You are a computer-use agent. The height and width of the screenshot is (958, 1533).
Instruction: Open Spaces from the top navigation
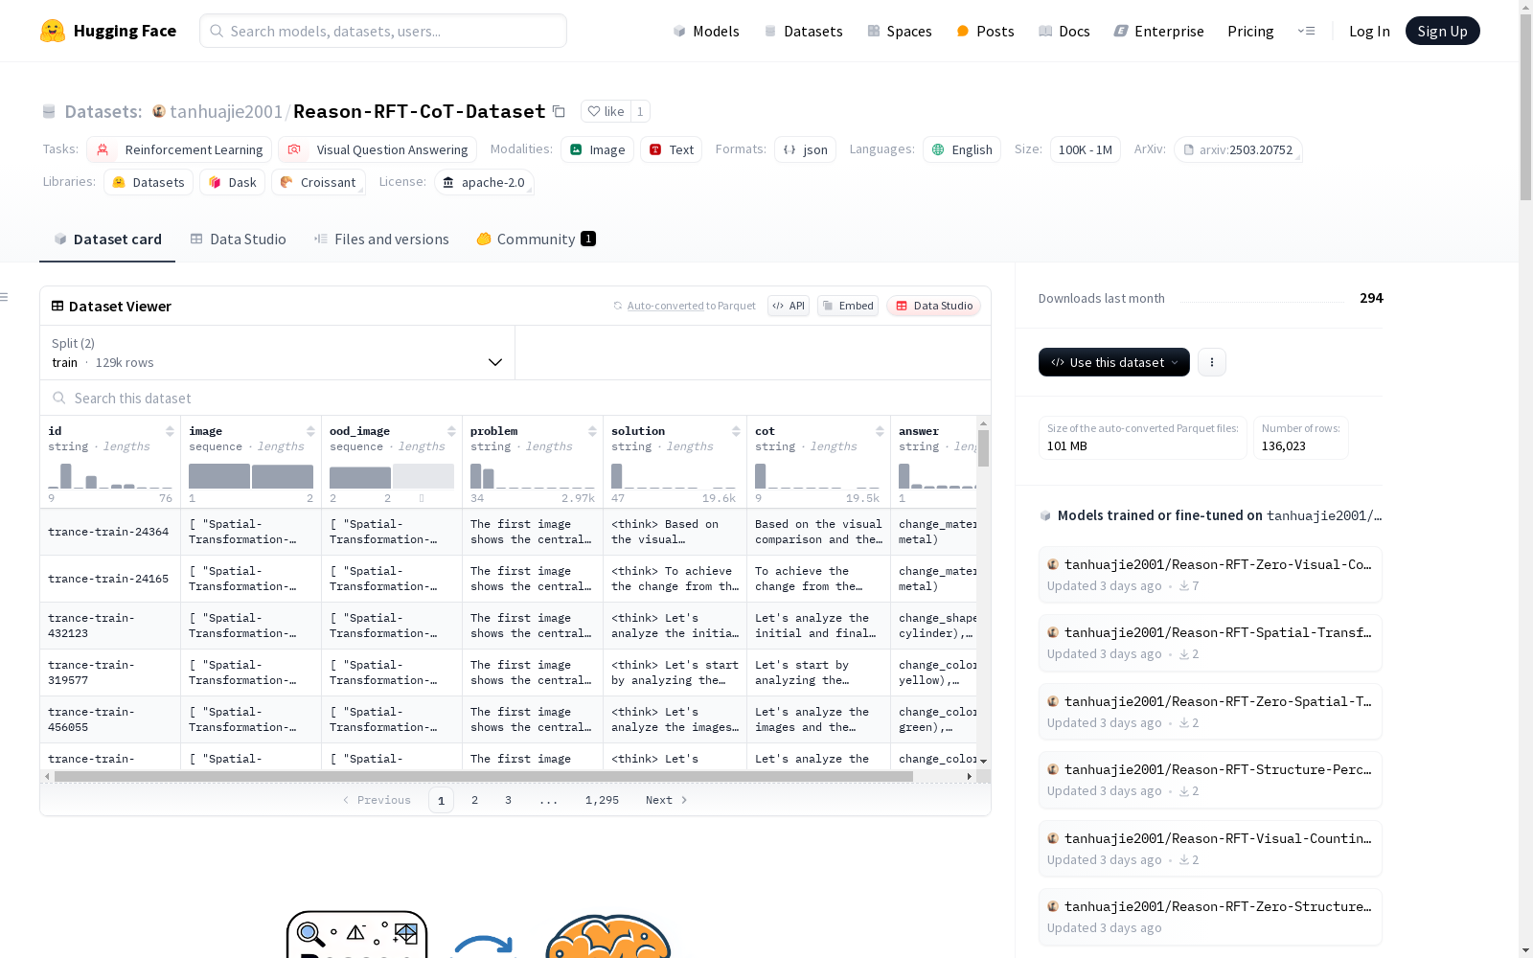900,31
